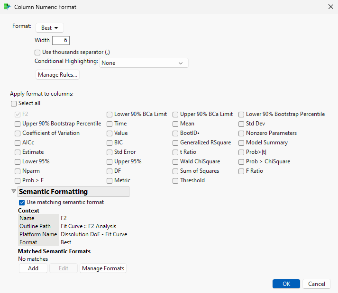Image resolution: width=338 pixels, height=293 pixels.
Task: Click the JMP app icon in title bar
Action: (7, 7)
